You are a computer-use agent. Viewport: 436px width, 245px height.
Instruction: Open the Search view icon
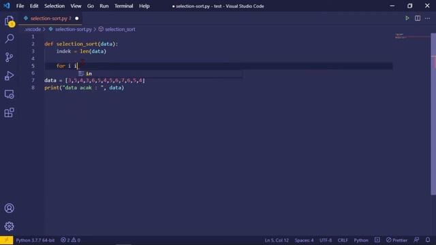coord(9,38)
